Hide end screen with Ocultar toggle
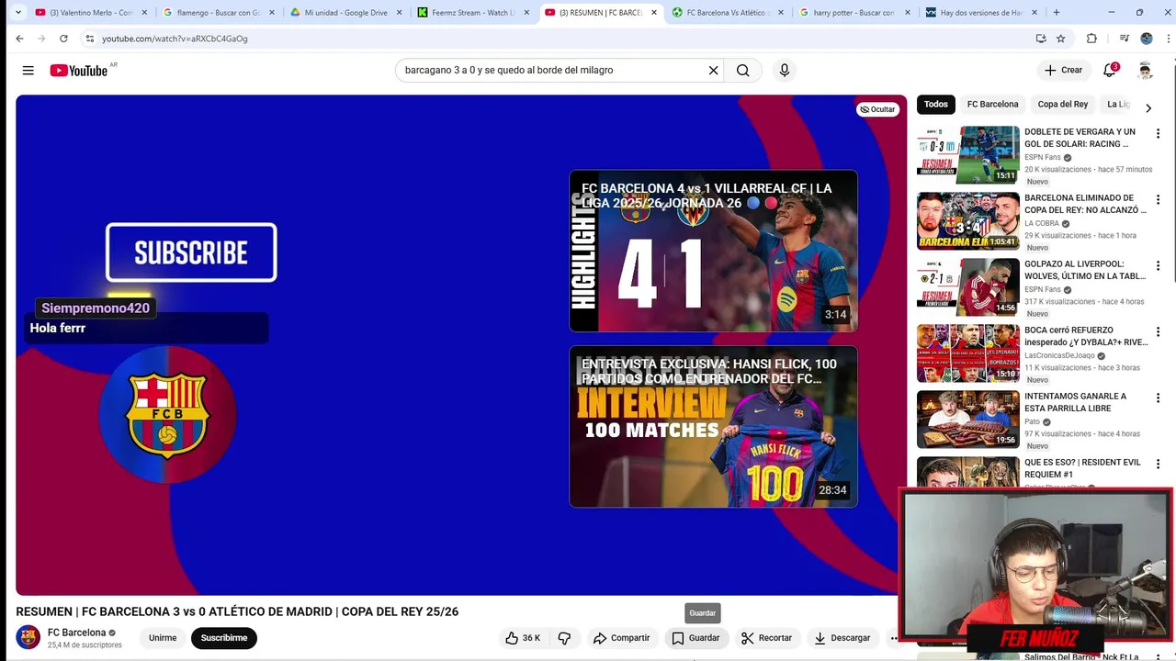Viewport: 1176px width, 661px height. [x=877, y=109]
